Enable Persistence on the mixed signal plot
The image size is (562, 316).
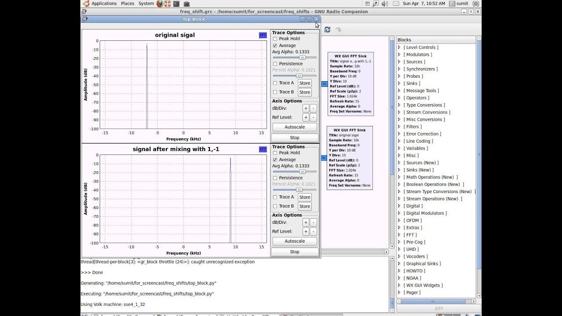[275, 178]
